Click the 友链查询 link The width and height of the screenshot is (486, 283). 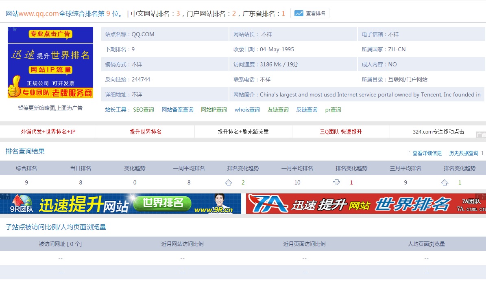point(278,110)
